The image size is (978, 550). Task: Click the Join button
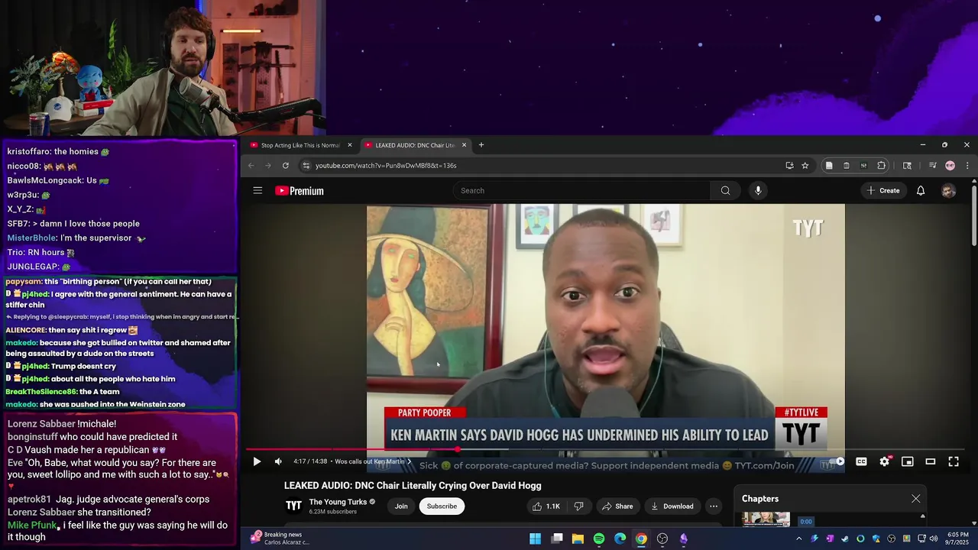point(401,506)
